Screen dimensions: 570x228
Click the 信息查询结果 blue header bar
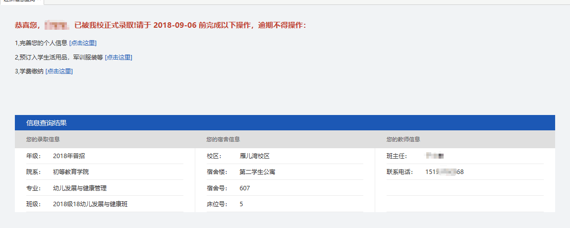coord(285,123)
